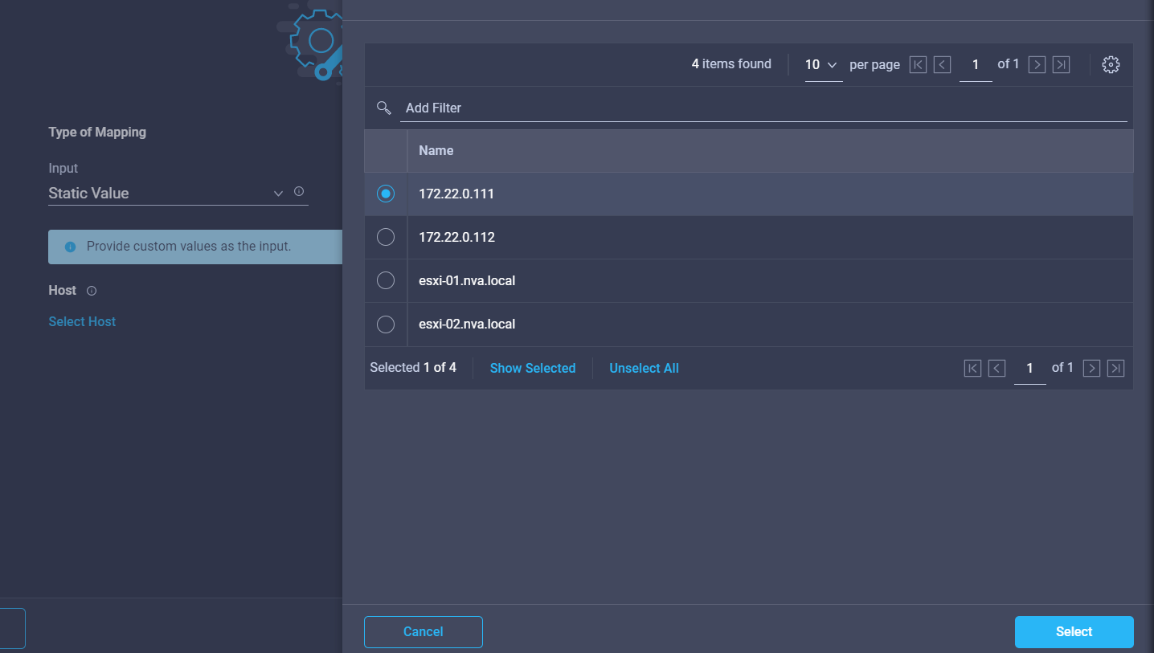Go to last page in top pagination
The height and width of the screenshot is (653, 1154).
tap(1061, 65)
